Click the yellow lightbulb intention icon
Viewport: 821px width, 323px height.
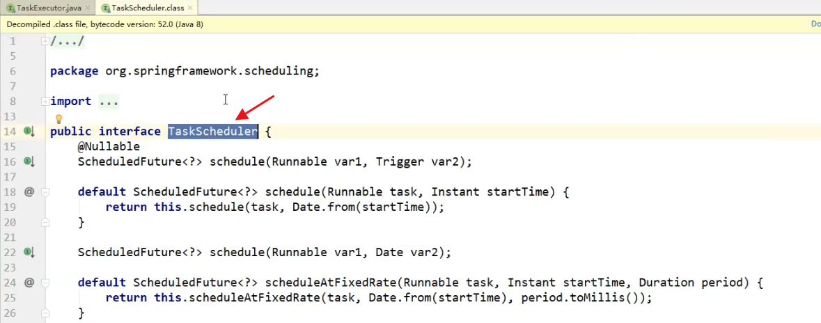[x=59, y=119]
